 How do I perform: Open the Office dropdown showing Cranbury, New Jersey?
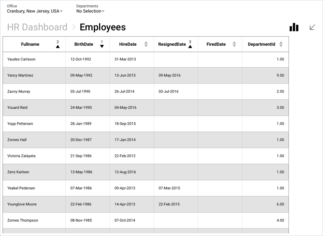pyautogui.click(x=35, y=11)
